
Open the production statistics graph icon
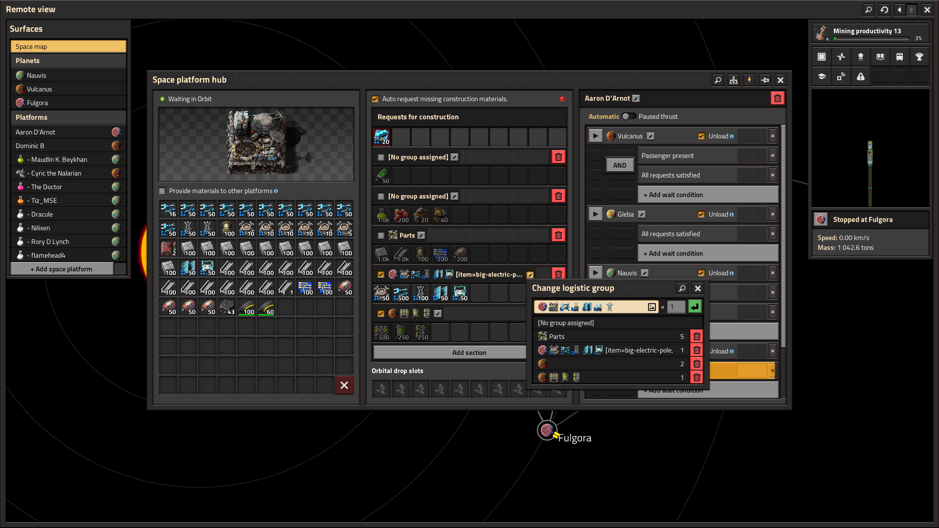tap(841, 57)
